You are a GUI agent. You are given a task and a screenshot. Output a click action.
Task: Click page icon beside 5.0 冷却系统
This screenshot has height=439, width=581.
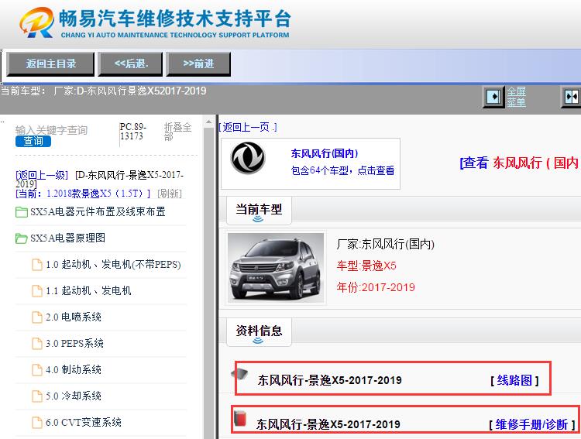tap(37, 396)
